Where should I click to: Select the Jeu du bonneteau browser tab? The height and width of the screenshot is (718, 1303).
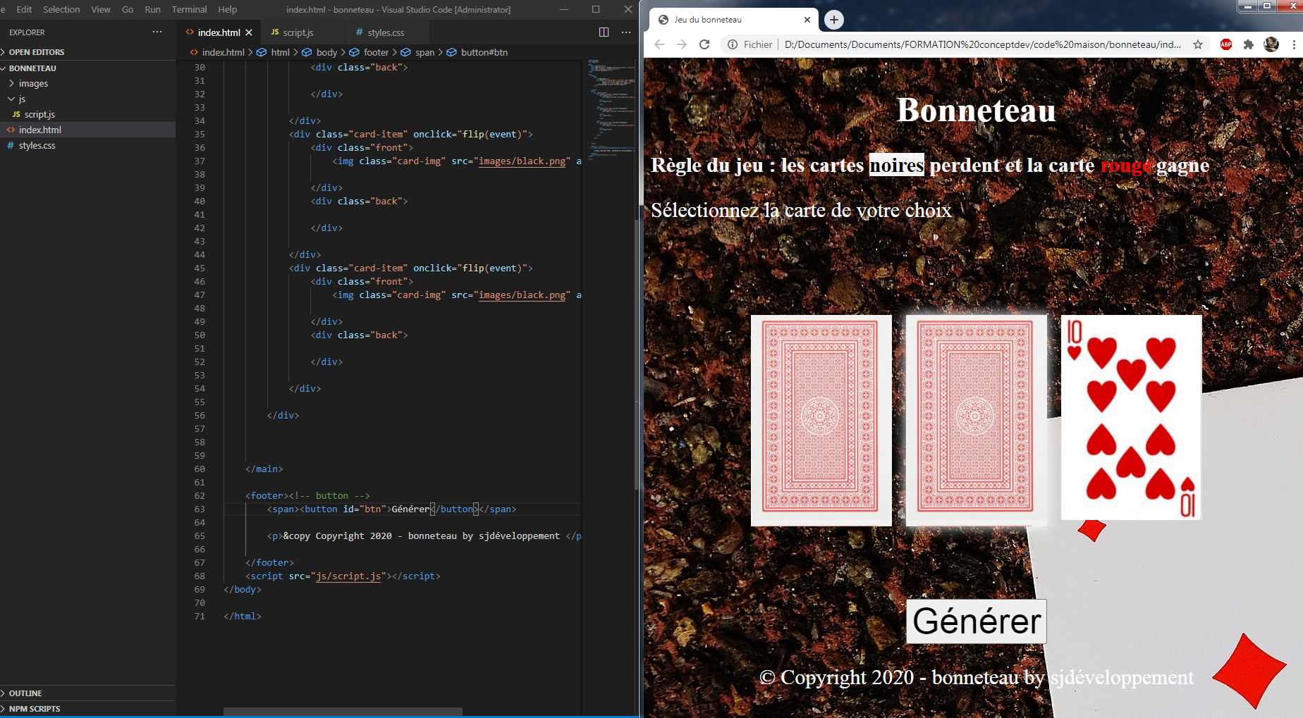click(x=733, y=20)
